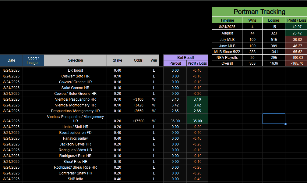Screen dimensions: 307x183
Task: Select the Stake column header
Action: click(117, 60)
